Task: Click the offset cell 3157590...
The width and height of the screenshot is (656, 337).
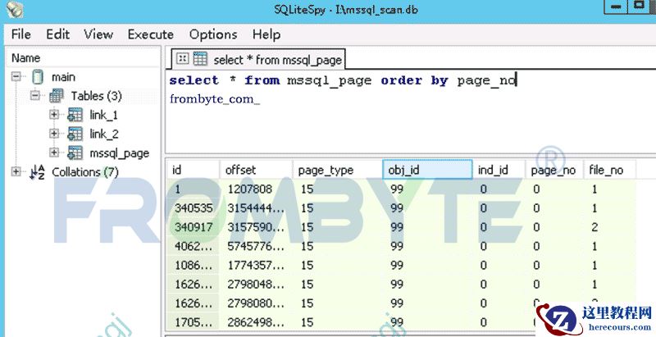Action: click(256, 227)
